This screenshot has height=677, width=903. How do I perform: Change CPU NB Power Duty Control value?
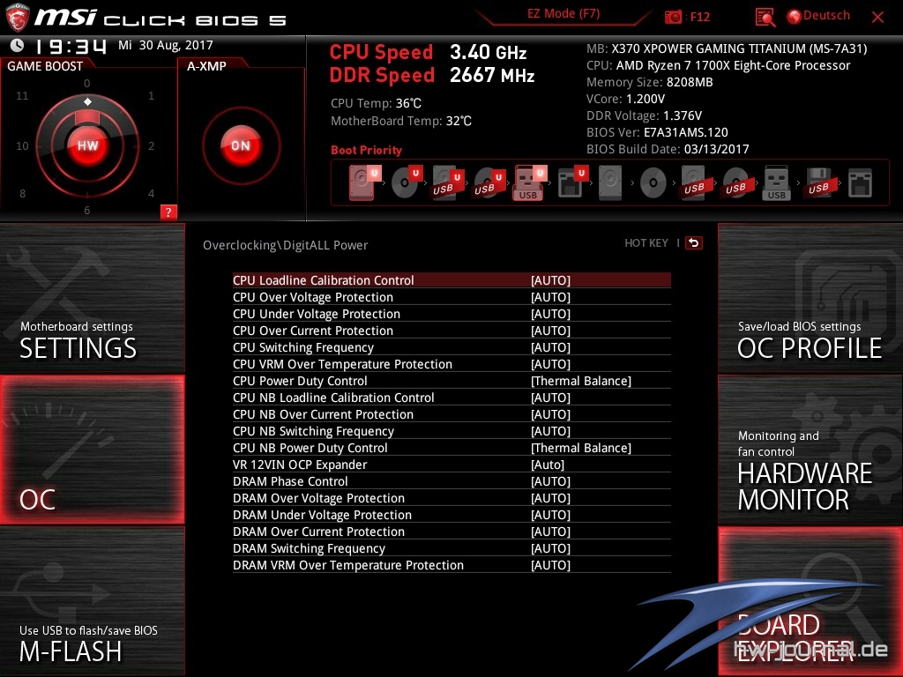[581, 448]
